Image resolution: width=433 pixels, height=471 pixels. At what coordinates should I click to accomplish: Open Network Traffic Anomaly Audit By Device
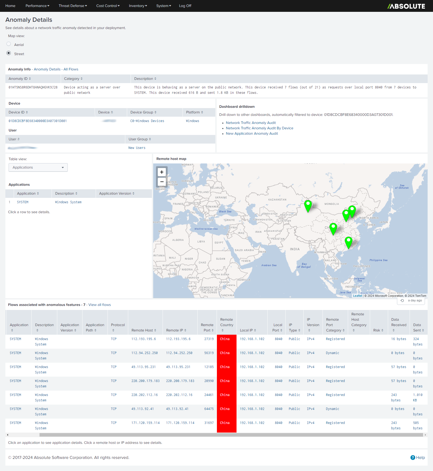click(x=259, y=128)
